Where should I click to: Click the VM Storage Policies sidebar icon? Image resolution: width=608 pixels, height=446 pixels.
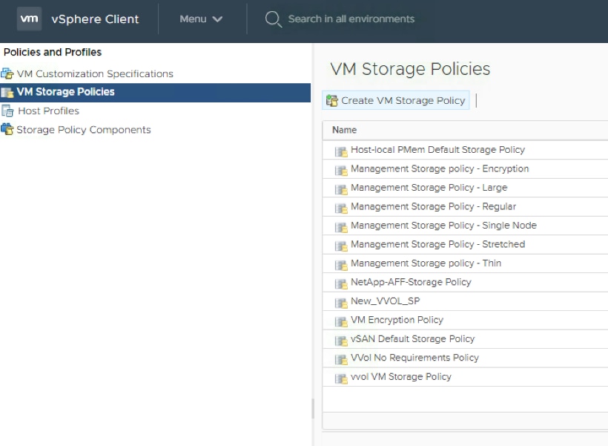7,92
